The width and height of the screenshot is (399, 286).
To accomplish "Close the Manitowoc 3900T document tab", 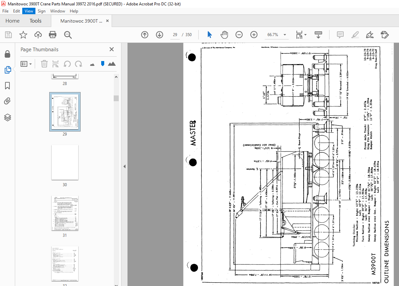I will [107, 21].
